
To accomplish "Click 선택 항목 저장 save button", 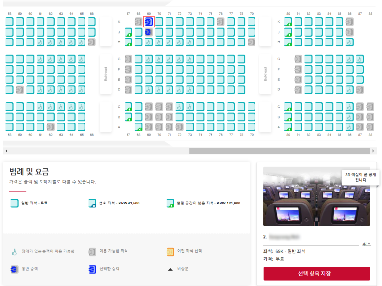I will (317, 273).
